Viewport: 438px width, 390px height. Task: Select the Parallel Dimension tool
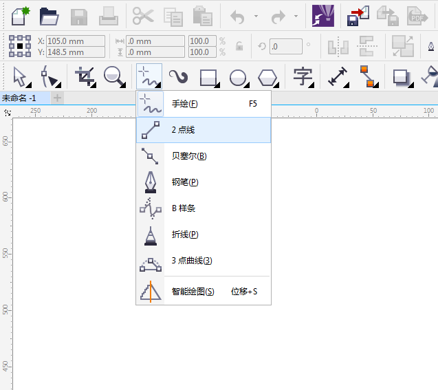tap(338, 76)
